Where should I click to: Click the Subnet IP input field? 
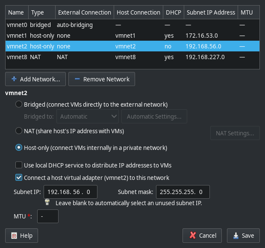click(x=71, y=192)
